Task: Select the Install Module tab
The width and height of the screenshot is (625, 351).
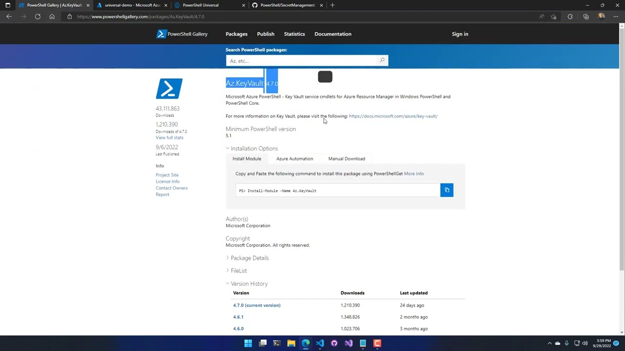Action: tap(247, 159)
